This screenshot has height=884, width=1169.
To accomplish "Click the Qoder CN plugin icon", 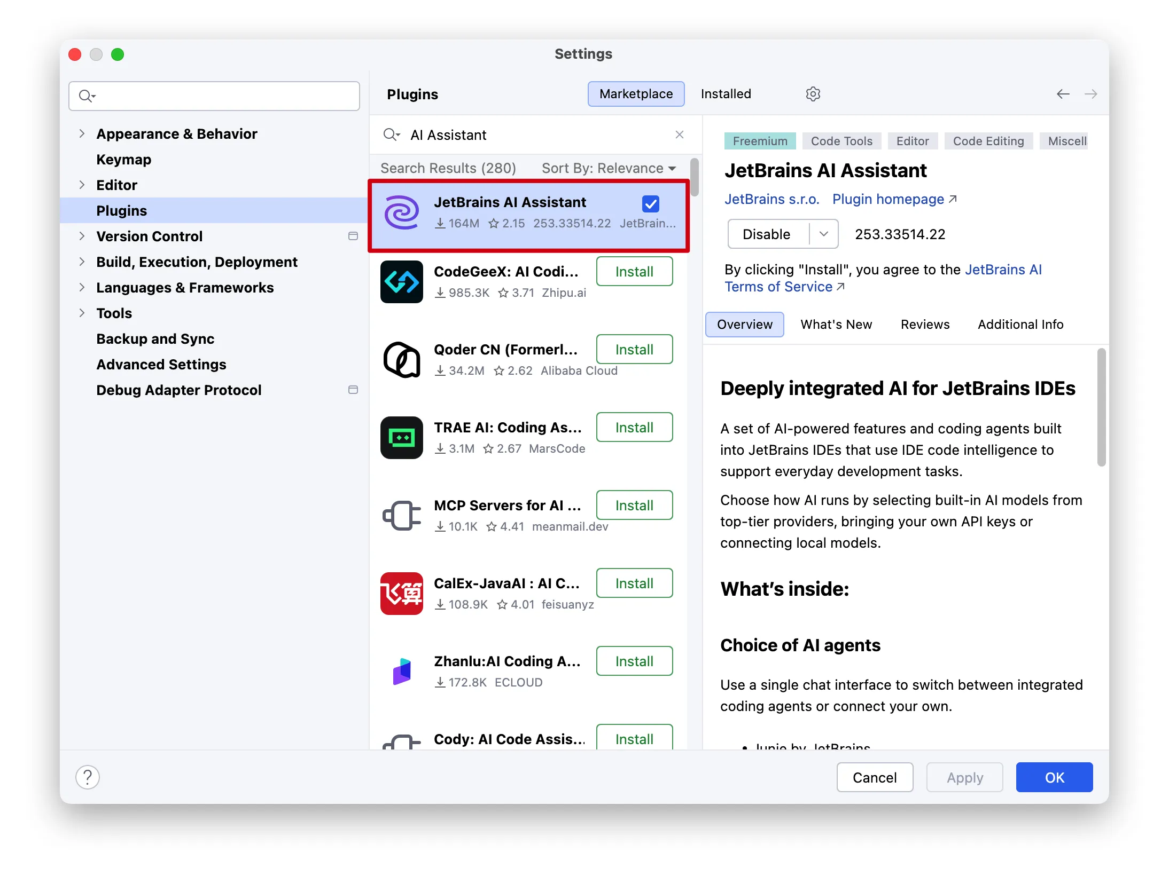I will pos(402,360).
